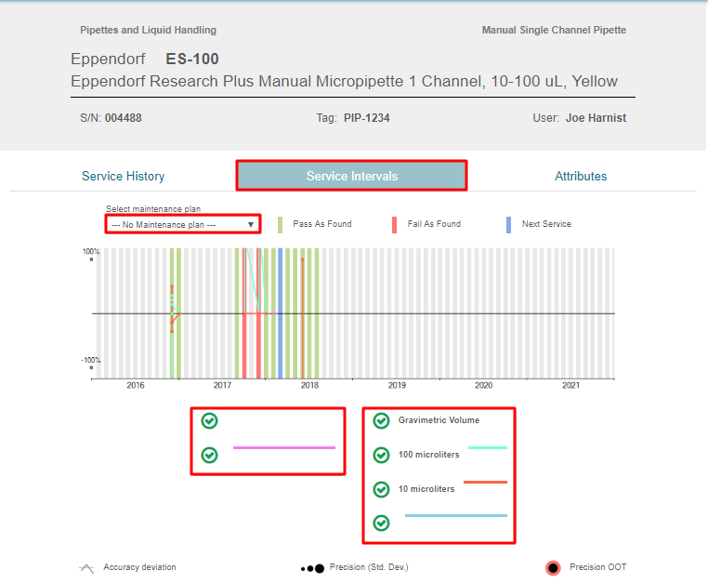Click the red Fail As Found swatch
The height and width of the screenshot is (584, 708).
[394, 225]
